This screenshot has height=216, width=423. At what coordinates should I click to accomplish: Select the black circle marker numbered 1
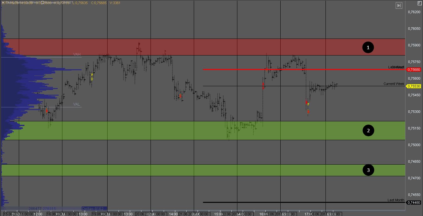coord(368,47)
